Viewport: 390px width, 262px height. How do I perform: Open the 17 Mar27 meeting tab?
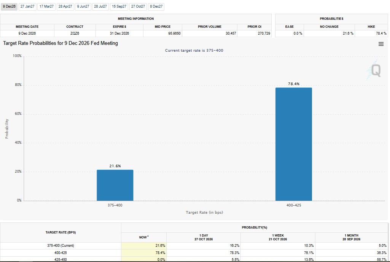(46, 6)
